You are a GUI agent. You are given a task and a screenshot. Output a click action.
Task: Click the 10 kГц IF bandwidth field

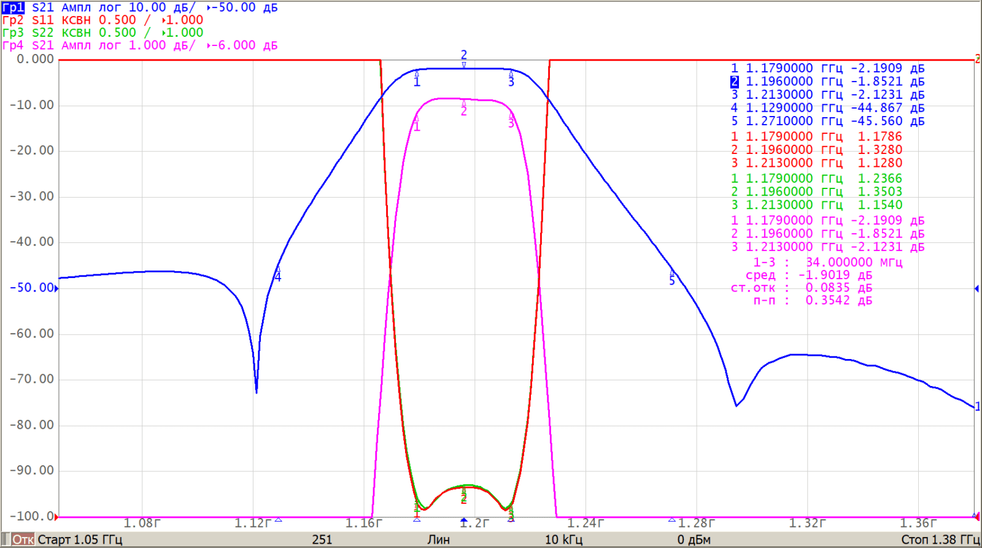point(563,539)
